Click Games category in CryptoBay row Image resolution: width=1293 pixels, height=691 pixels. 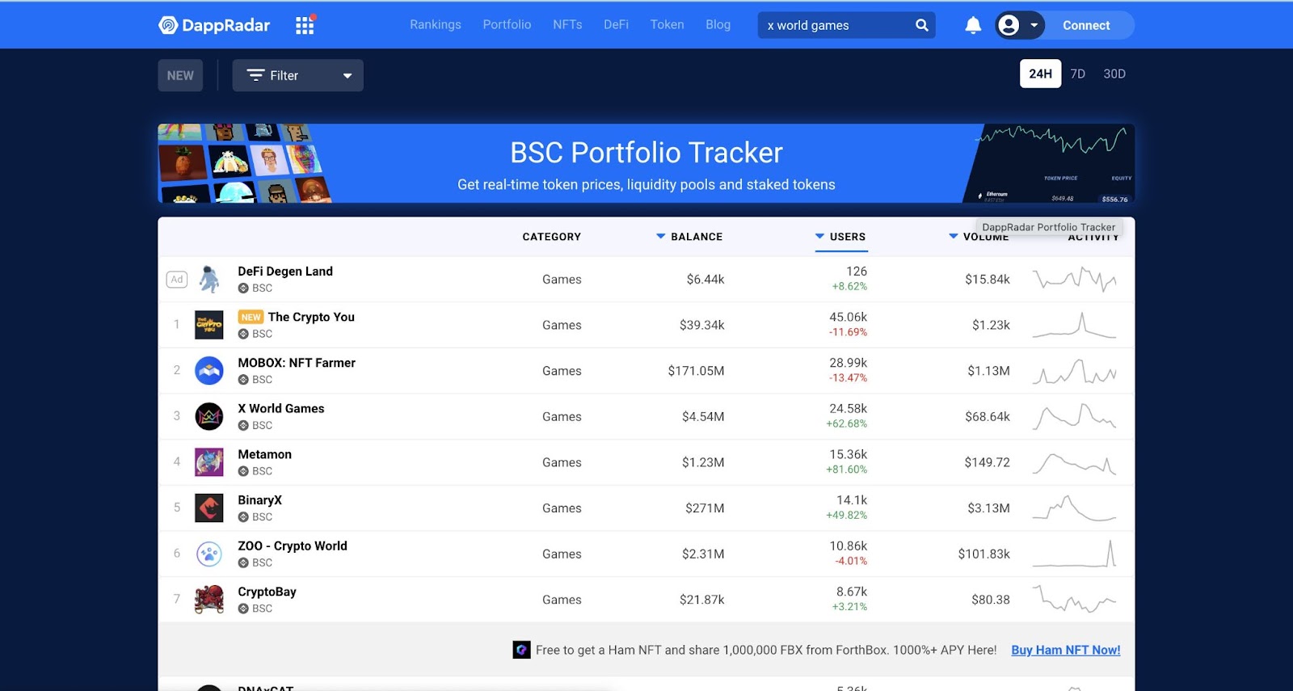point(562,600)
